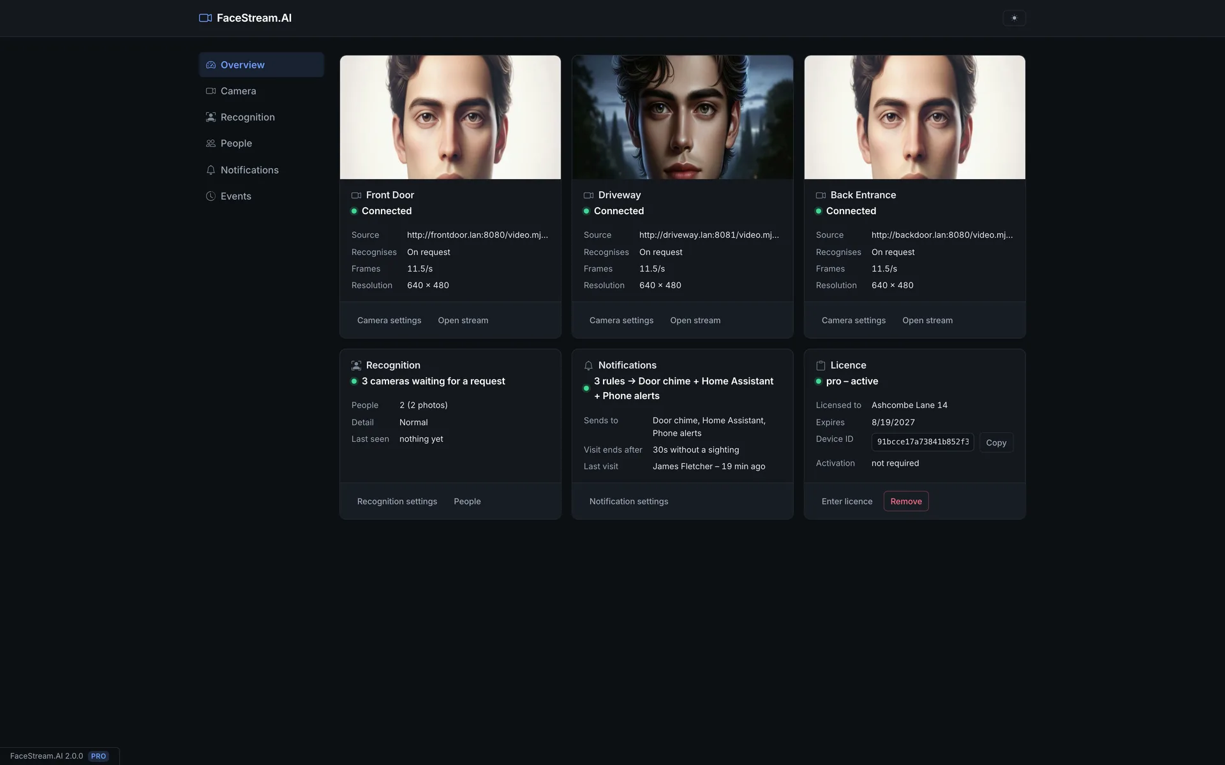Click the Notifications bell icon in sidebar

tap(211, 170)
